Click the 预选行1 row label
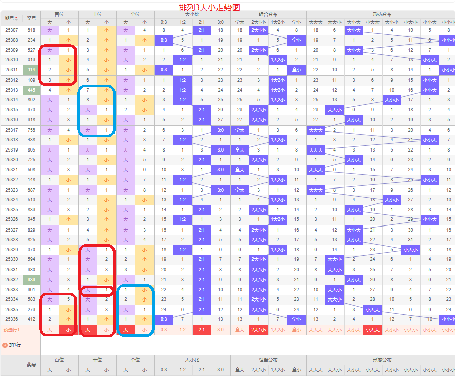The width and height of the screenshot is (455, 376). pos(11,330)
